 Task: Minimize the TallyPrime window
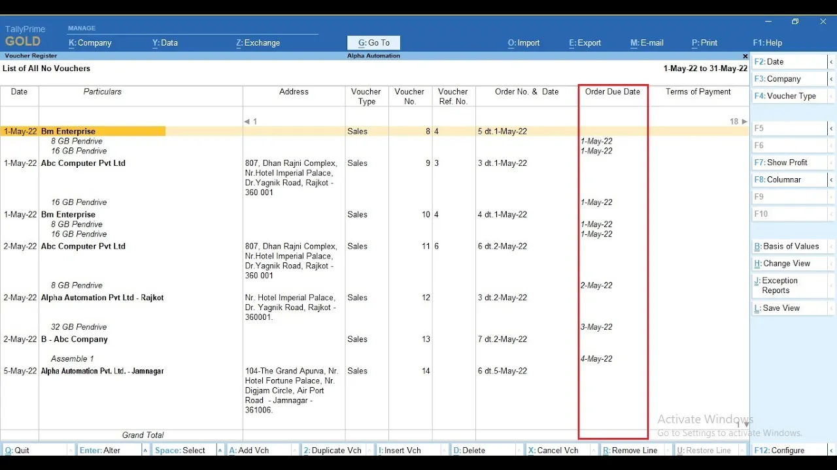pos(767,22)
